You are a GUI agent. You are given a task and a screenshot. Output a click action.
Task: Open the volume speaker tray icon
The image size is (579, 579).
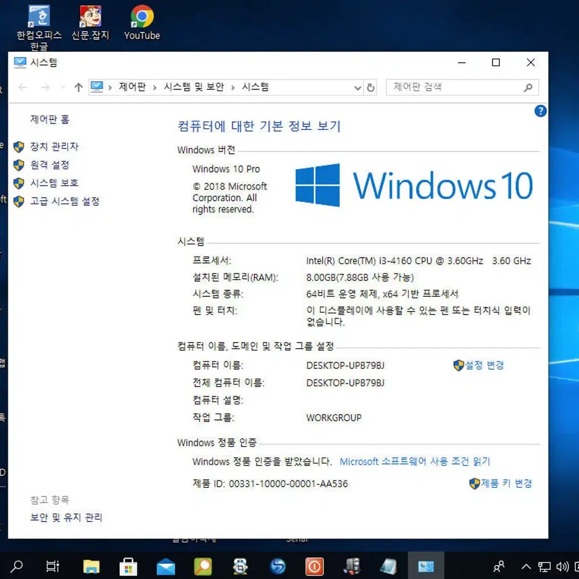(562, 566)
